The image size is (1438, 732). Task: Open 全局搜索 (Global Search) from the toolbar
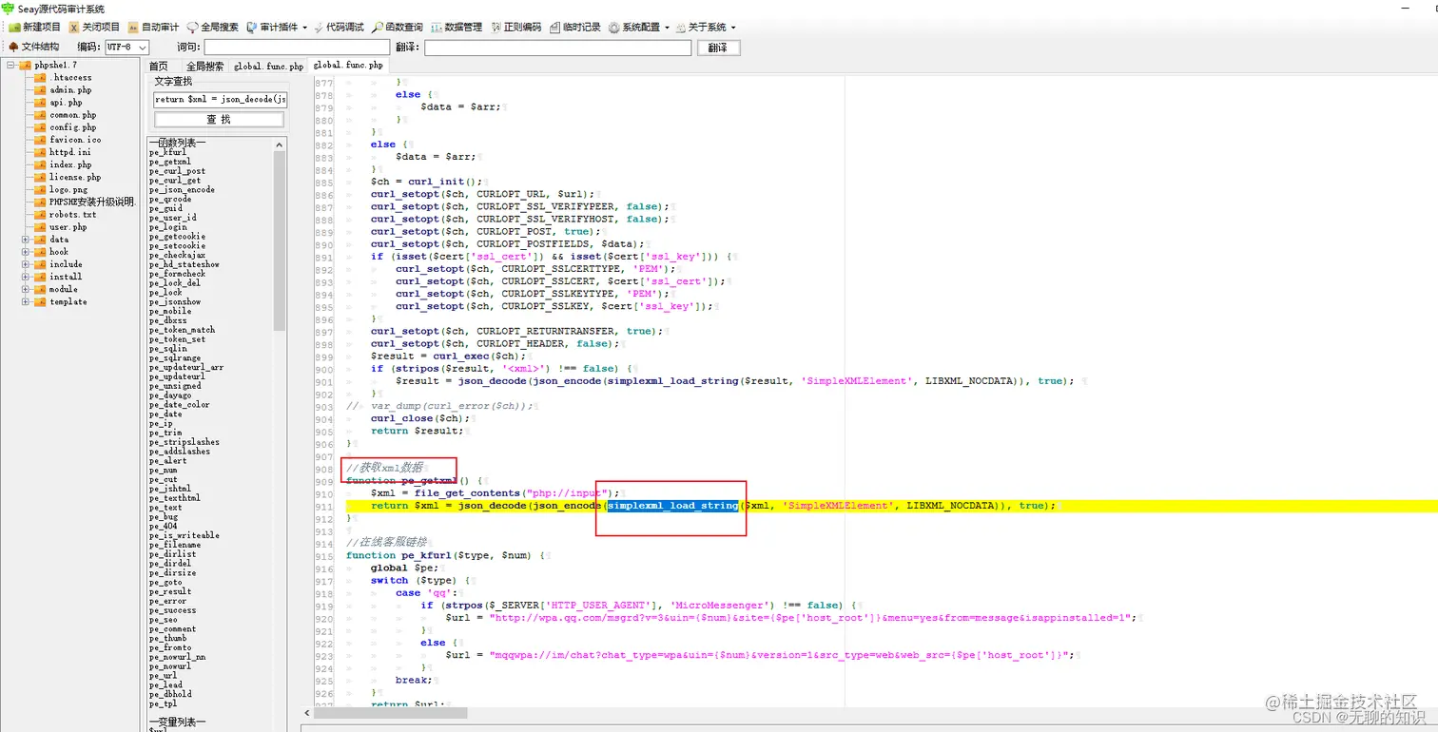pyautogui.click(x=212, y=28)
